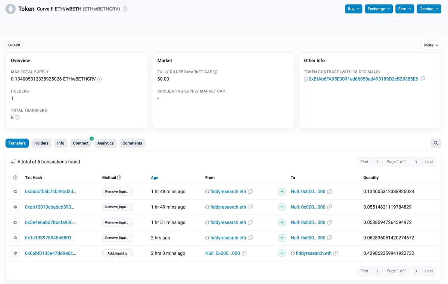Viewport: 448px width, 284px height.
Task: Open the Info tab
Action: (61, 143)
